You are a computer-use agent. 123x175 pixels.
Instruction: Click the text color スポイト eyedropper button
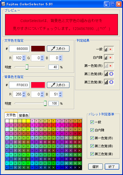pos(58,49)
